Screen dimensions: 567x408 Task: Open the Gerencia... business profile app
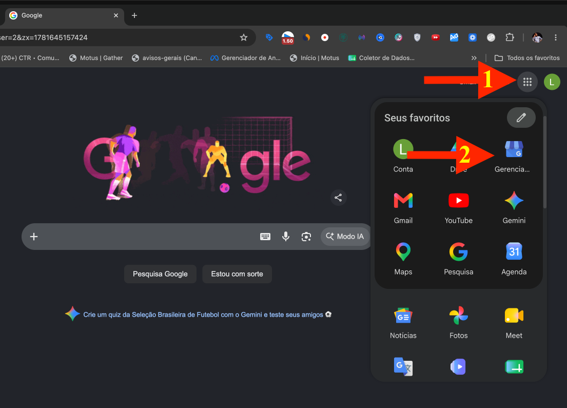pos(514,156)
